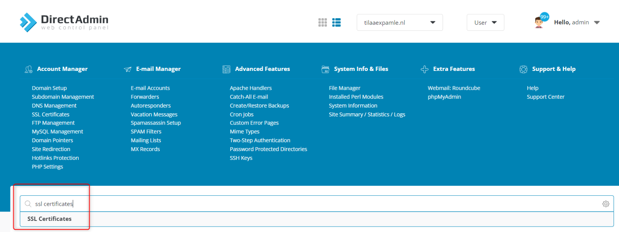
Task: Open MX Records
Action: [145, 149]
